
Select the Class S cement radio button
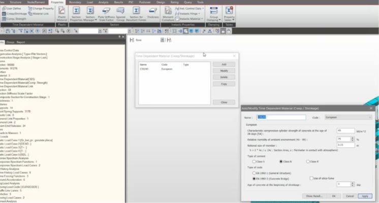[x=254, y=161]
